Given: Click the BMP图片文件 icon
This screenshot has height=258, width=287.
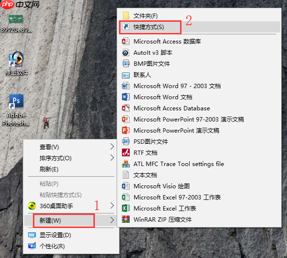Looking at the screenshot, I should 126,63.
